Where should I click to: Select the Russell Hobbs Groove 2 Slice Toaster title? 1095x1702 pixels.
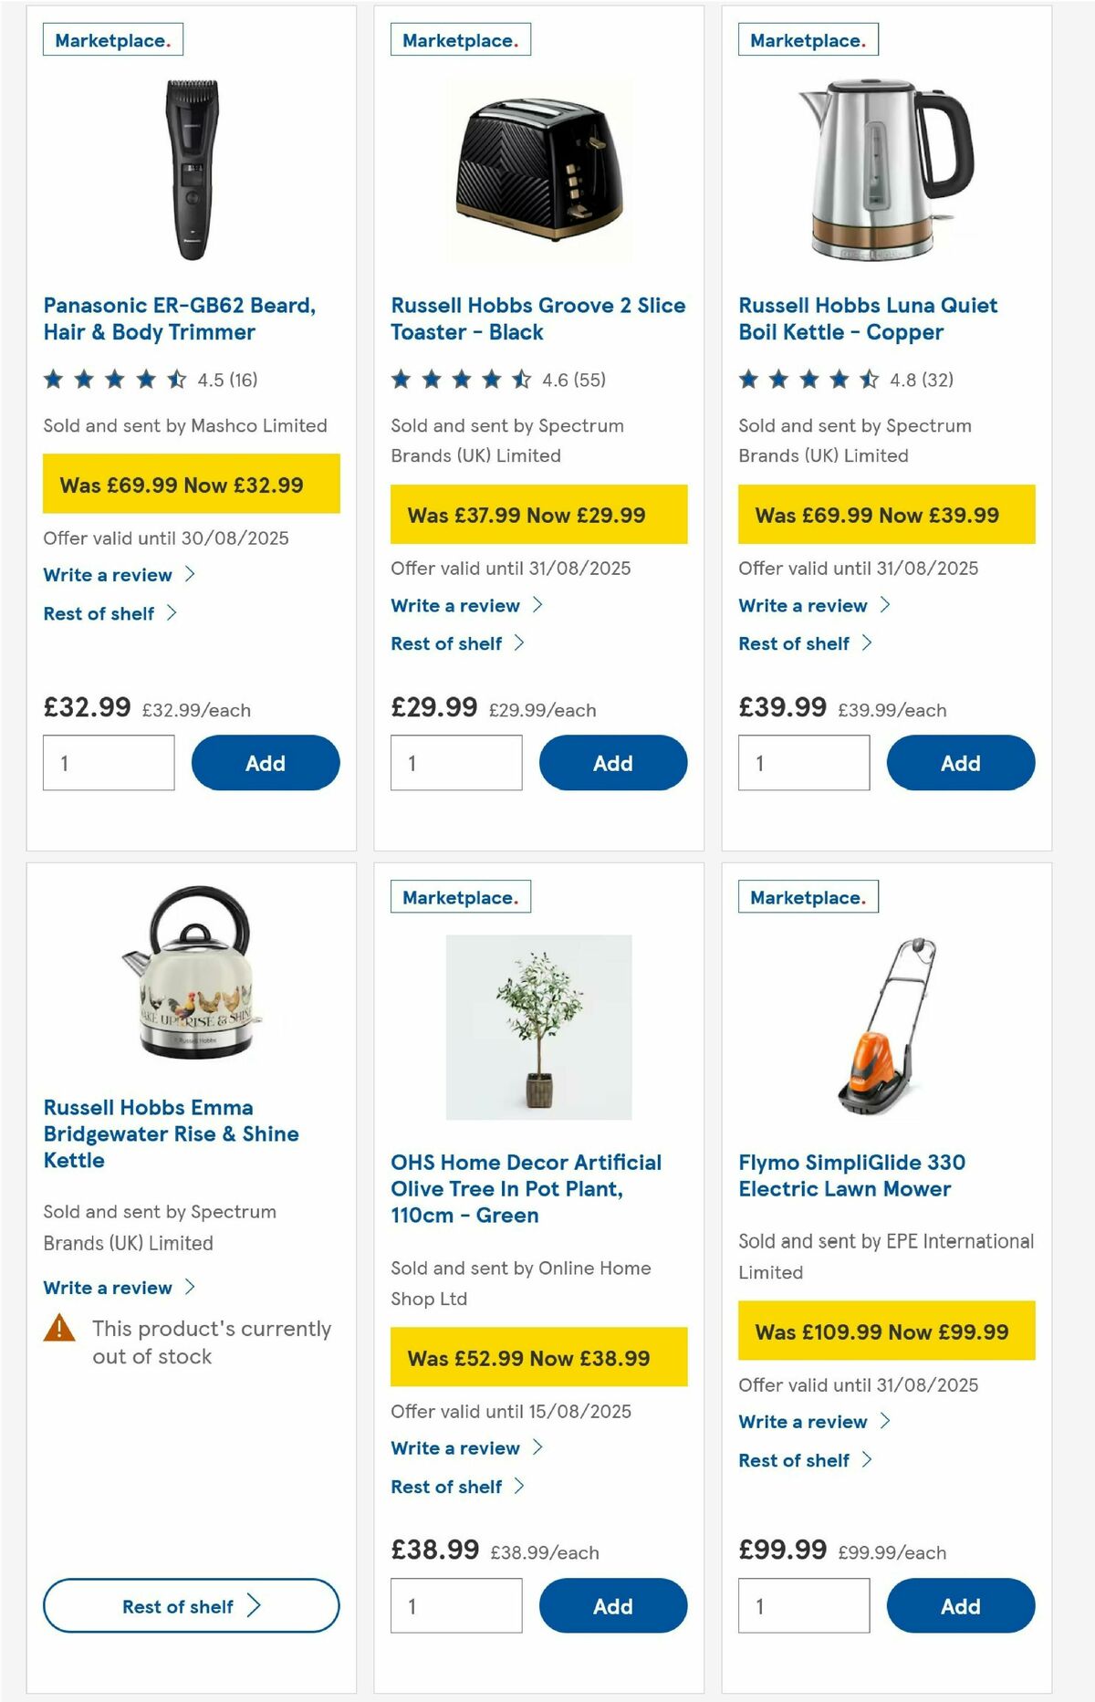(x=537, y=318)
